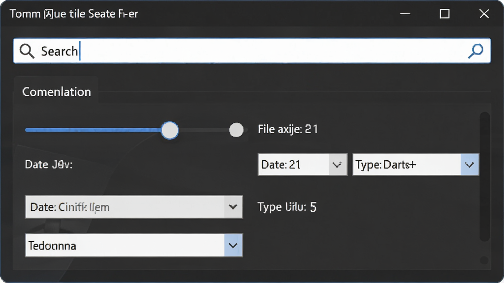Click the vertical scrollbar thumb on the right
Viewport: 504px width, 283px height.
point(485,176)
